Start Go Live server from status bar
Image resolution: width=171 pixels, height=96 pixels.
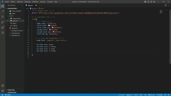click(151, 95)
